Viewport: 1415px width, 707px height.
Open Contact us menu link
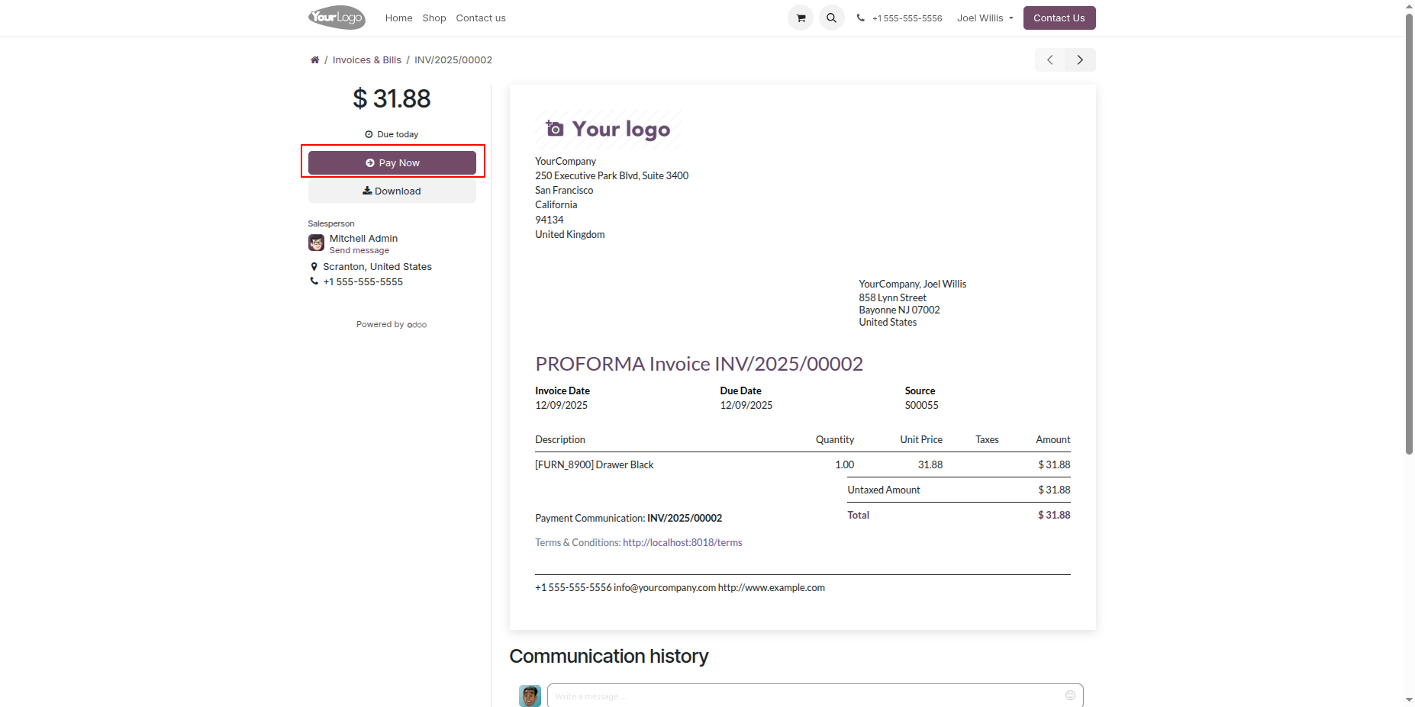[x=481, y=18]
